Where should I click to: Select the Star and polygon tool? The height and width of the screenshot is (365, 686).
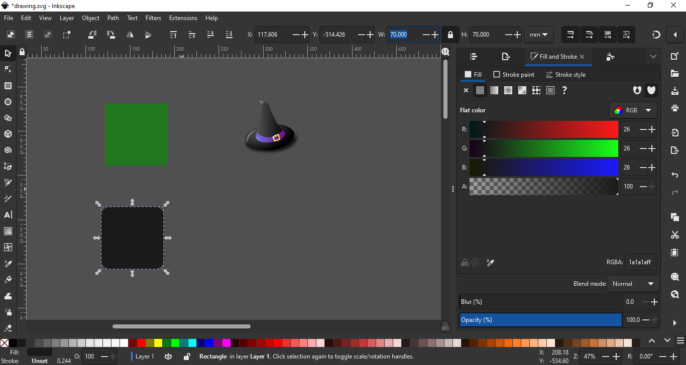coord(8,118)
